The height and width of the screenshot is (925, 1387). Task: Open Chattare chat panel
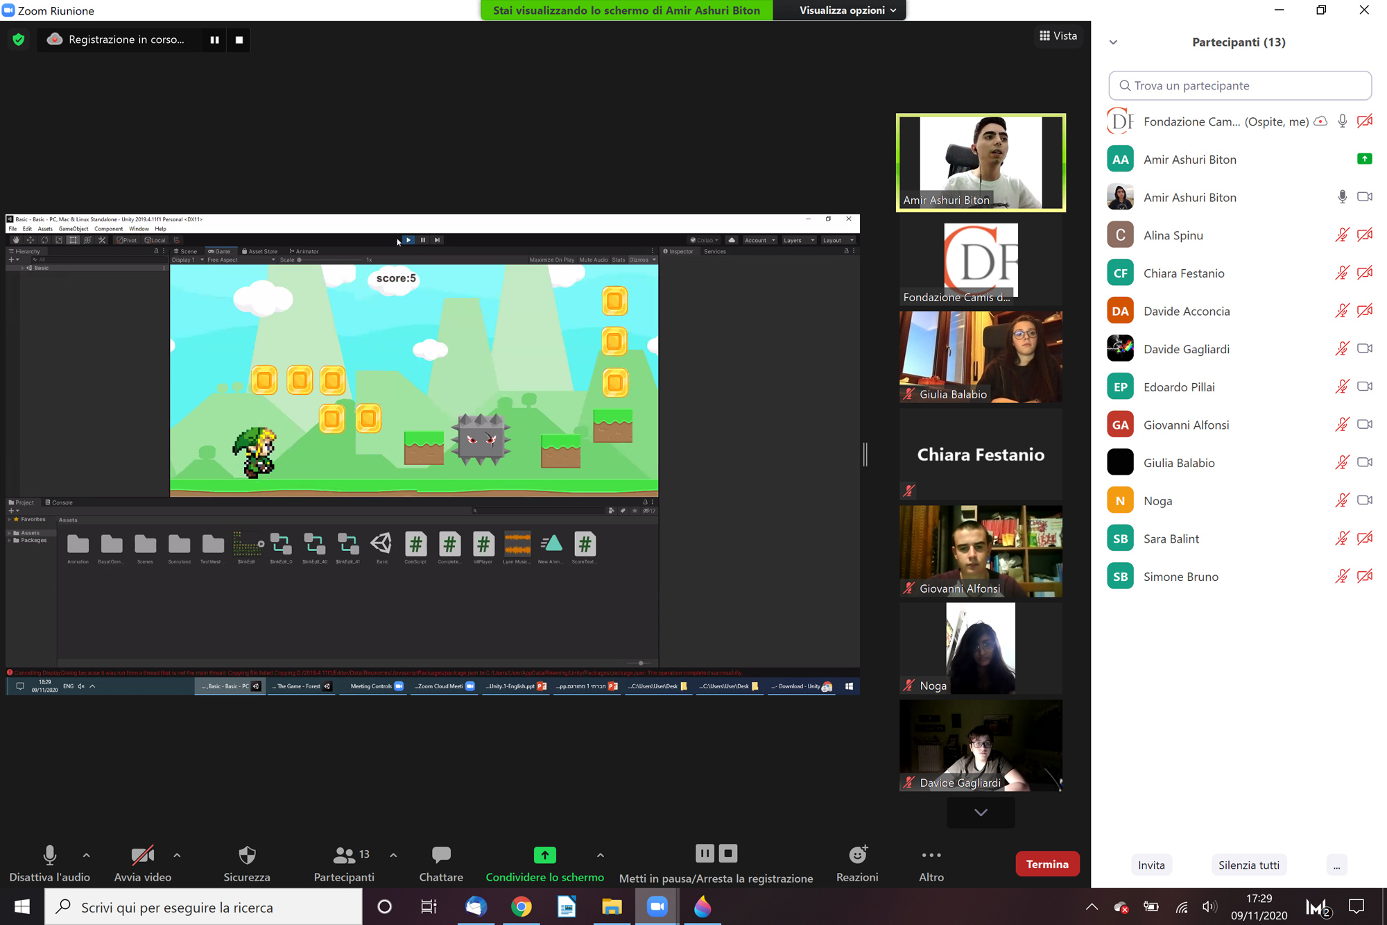click(x=441, y=864)
